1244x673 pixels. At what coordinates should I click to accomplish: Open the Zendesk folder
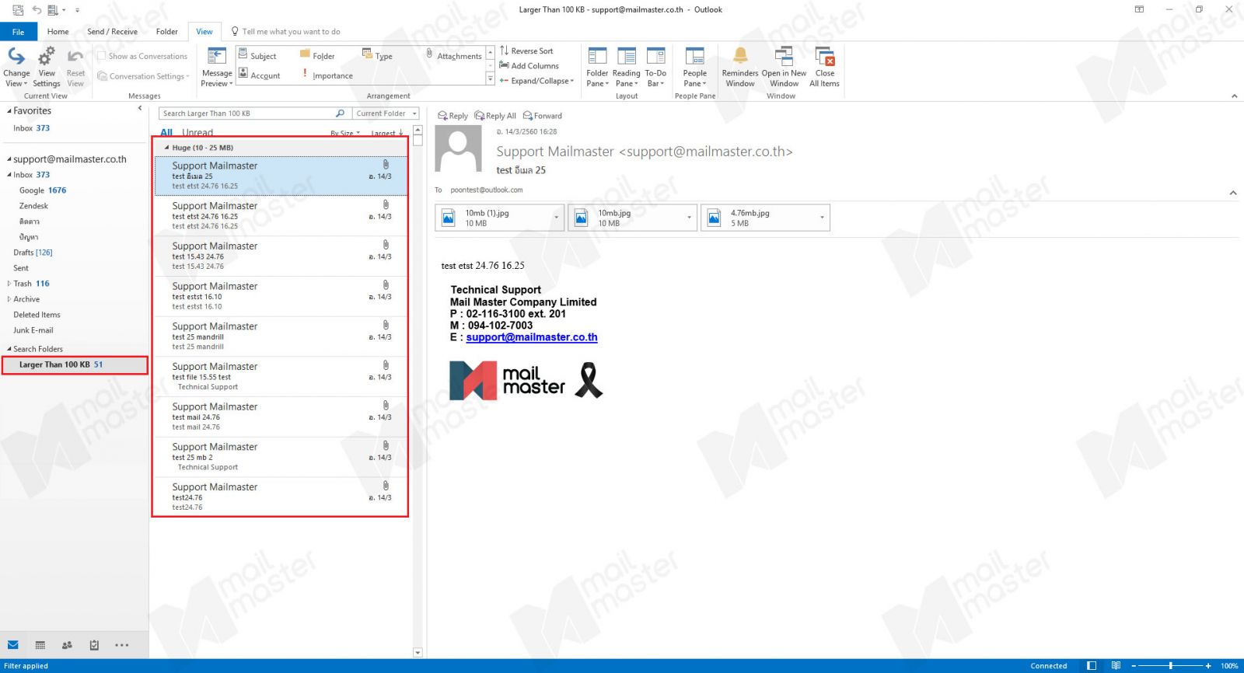point(33,206)
